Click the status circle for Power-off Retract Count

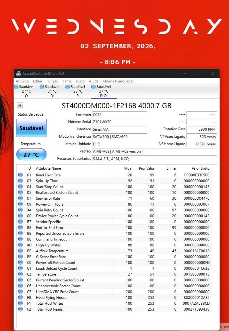[20, 262]
